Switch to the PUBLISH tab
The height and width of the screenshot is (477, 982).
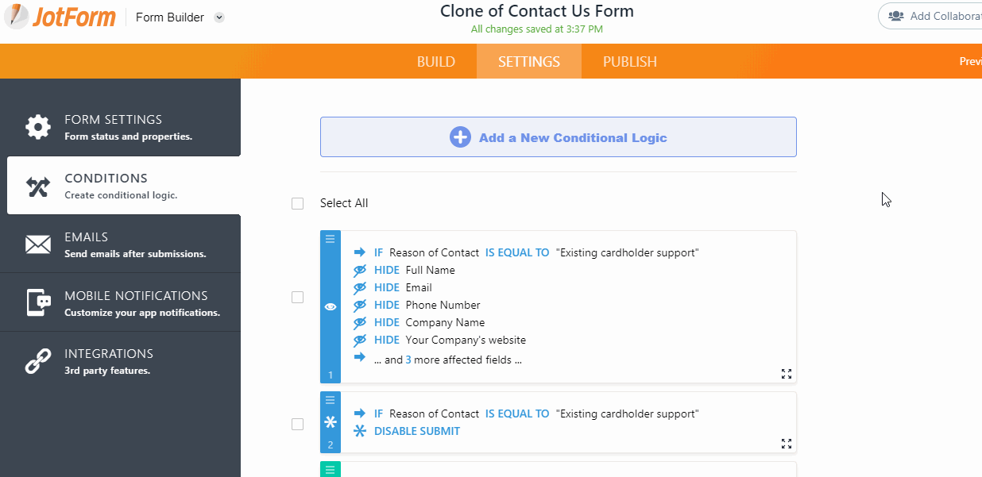point(629,62)
